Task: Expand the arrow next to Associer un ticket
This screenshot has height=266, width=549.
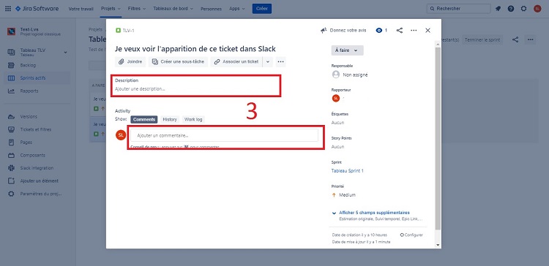Action: coord(267,62)
